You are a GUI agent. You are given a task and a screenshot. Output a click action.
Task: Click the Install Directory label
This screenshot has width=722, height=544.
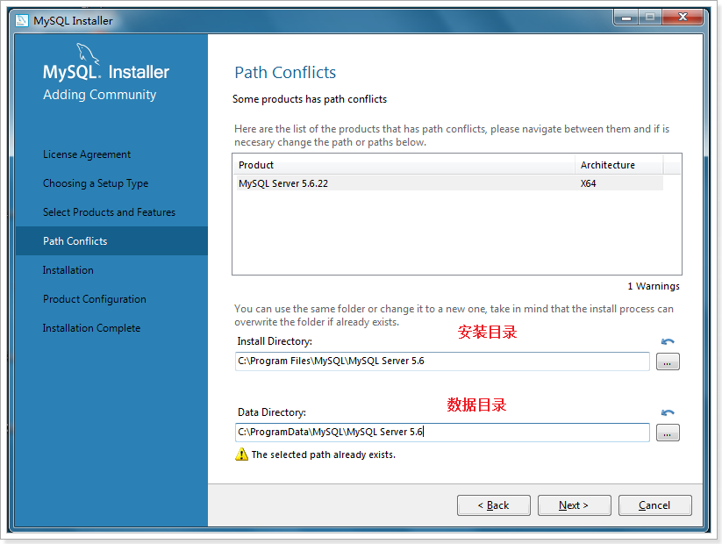[275, 341]
